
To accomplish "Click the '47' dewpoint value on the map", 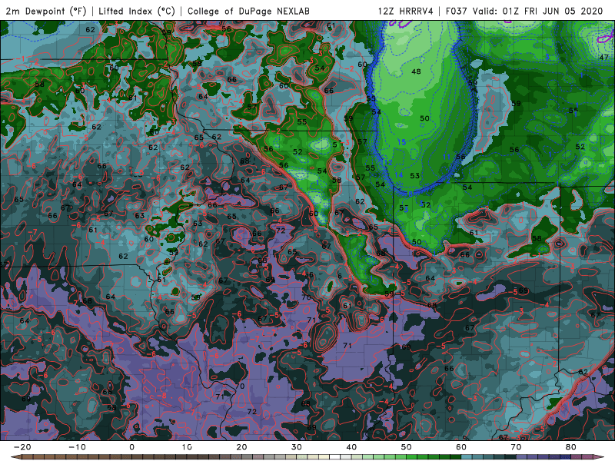I will click(603, 57).
